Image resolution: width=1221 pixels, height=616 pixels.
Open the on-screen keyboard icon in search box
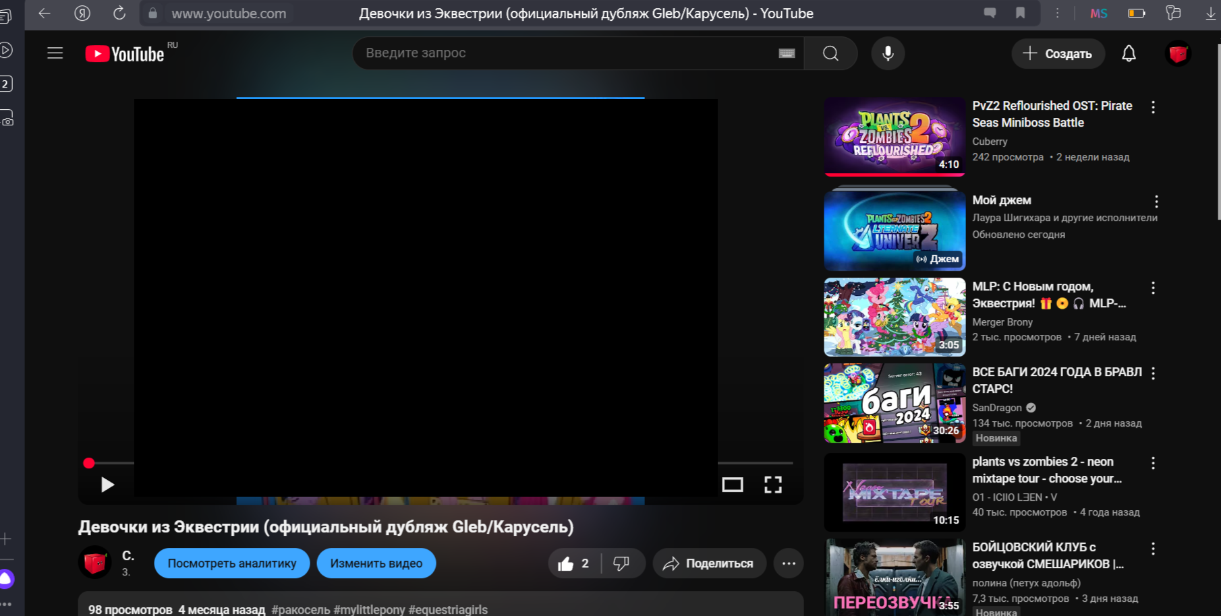tap(787, 53)
